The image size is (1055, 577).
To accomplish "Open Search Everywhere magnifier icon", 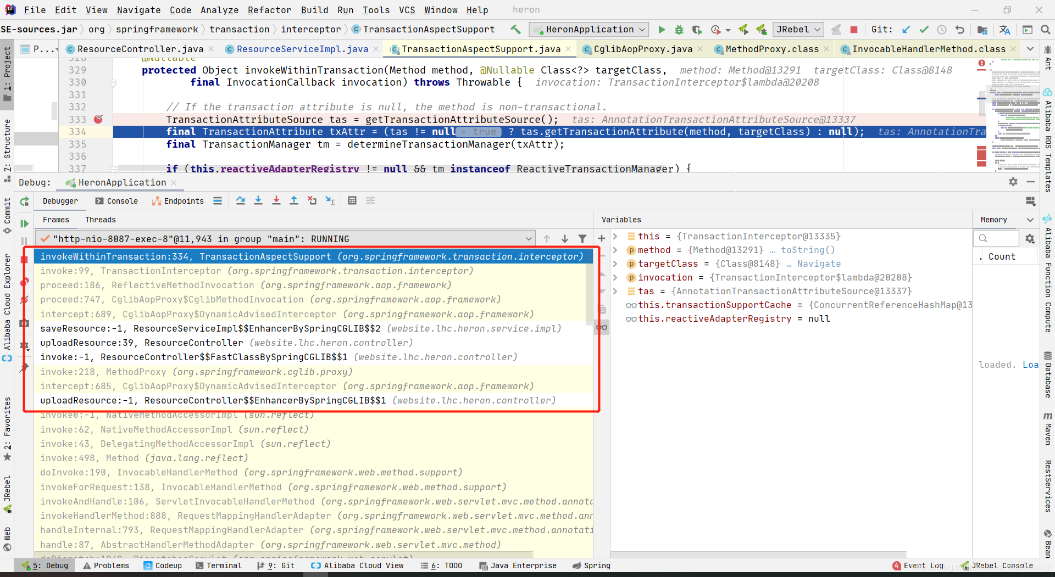I will (x=1045, y=30).
